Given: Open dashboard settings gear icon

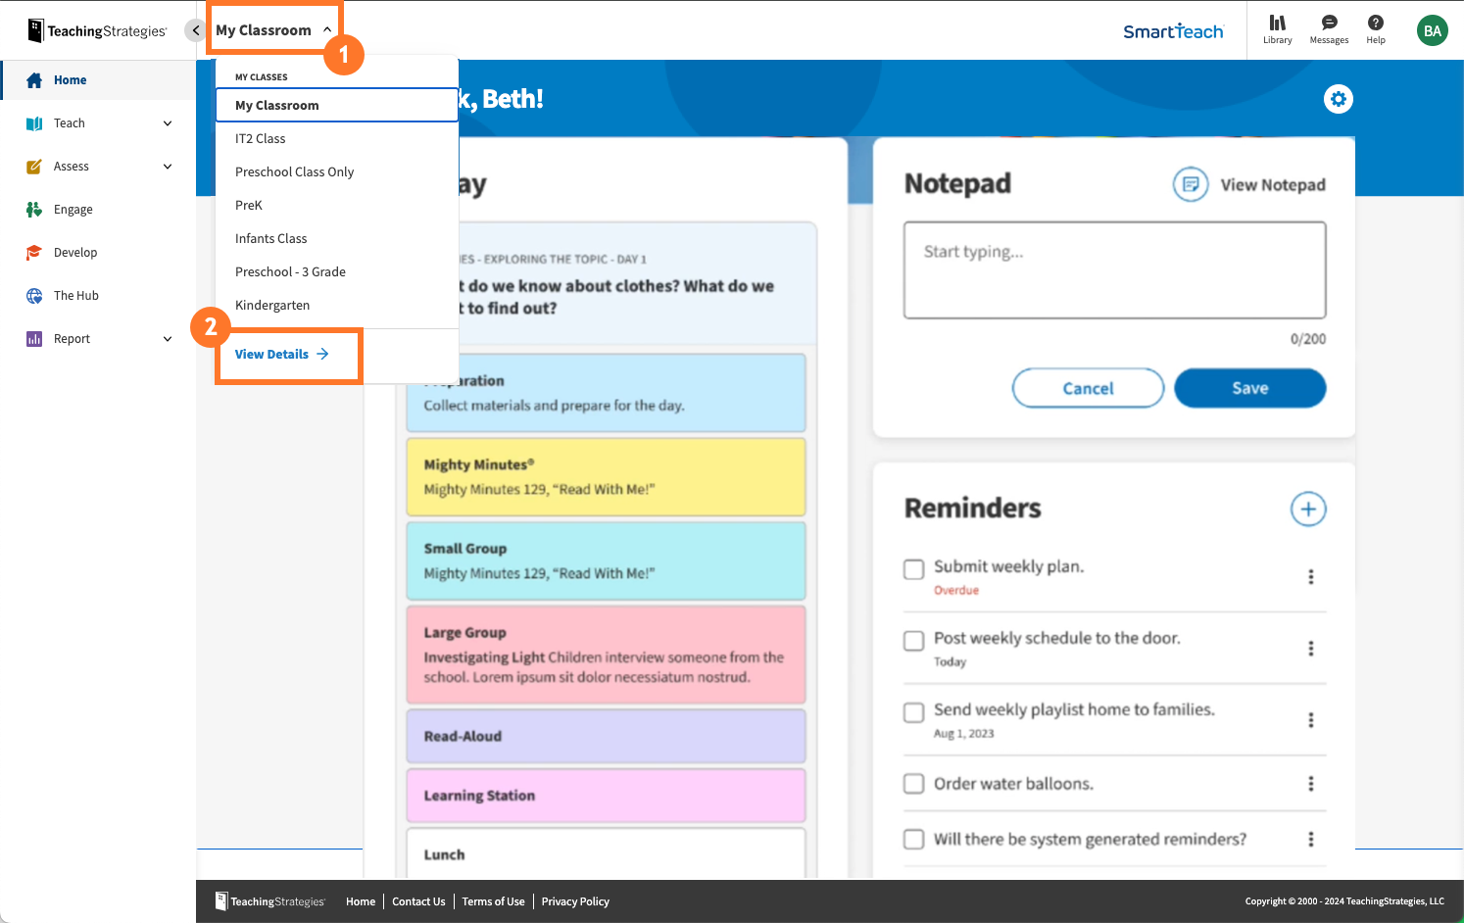Looking at the screenshot, I should pos(1338,99).
